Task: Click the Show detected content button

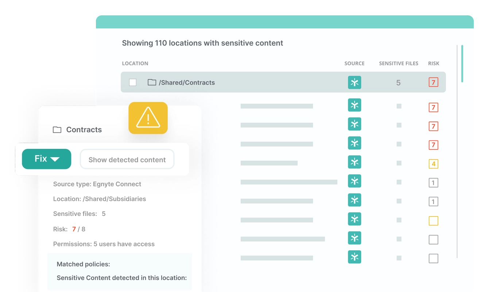Action: (x=127, y=159)
